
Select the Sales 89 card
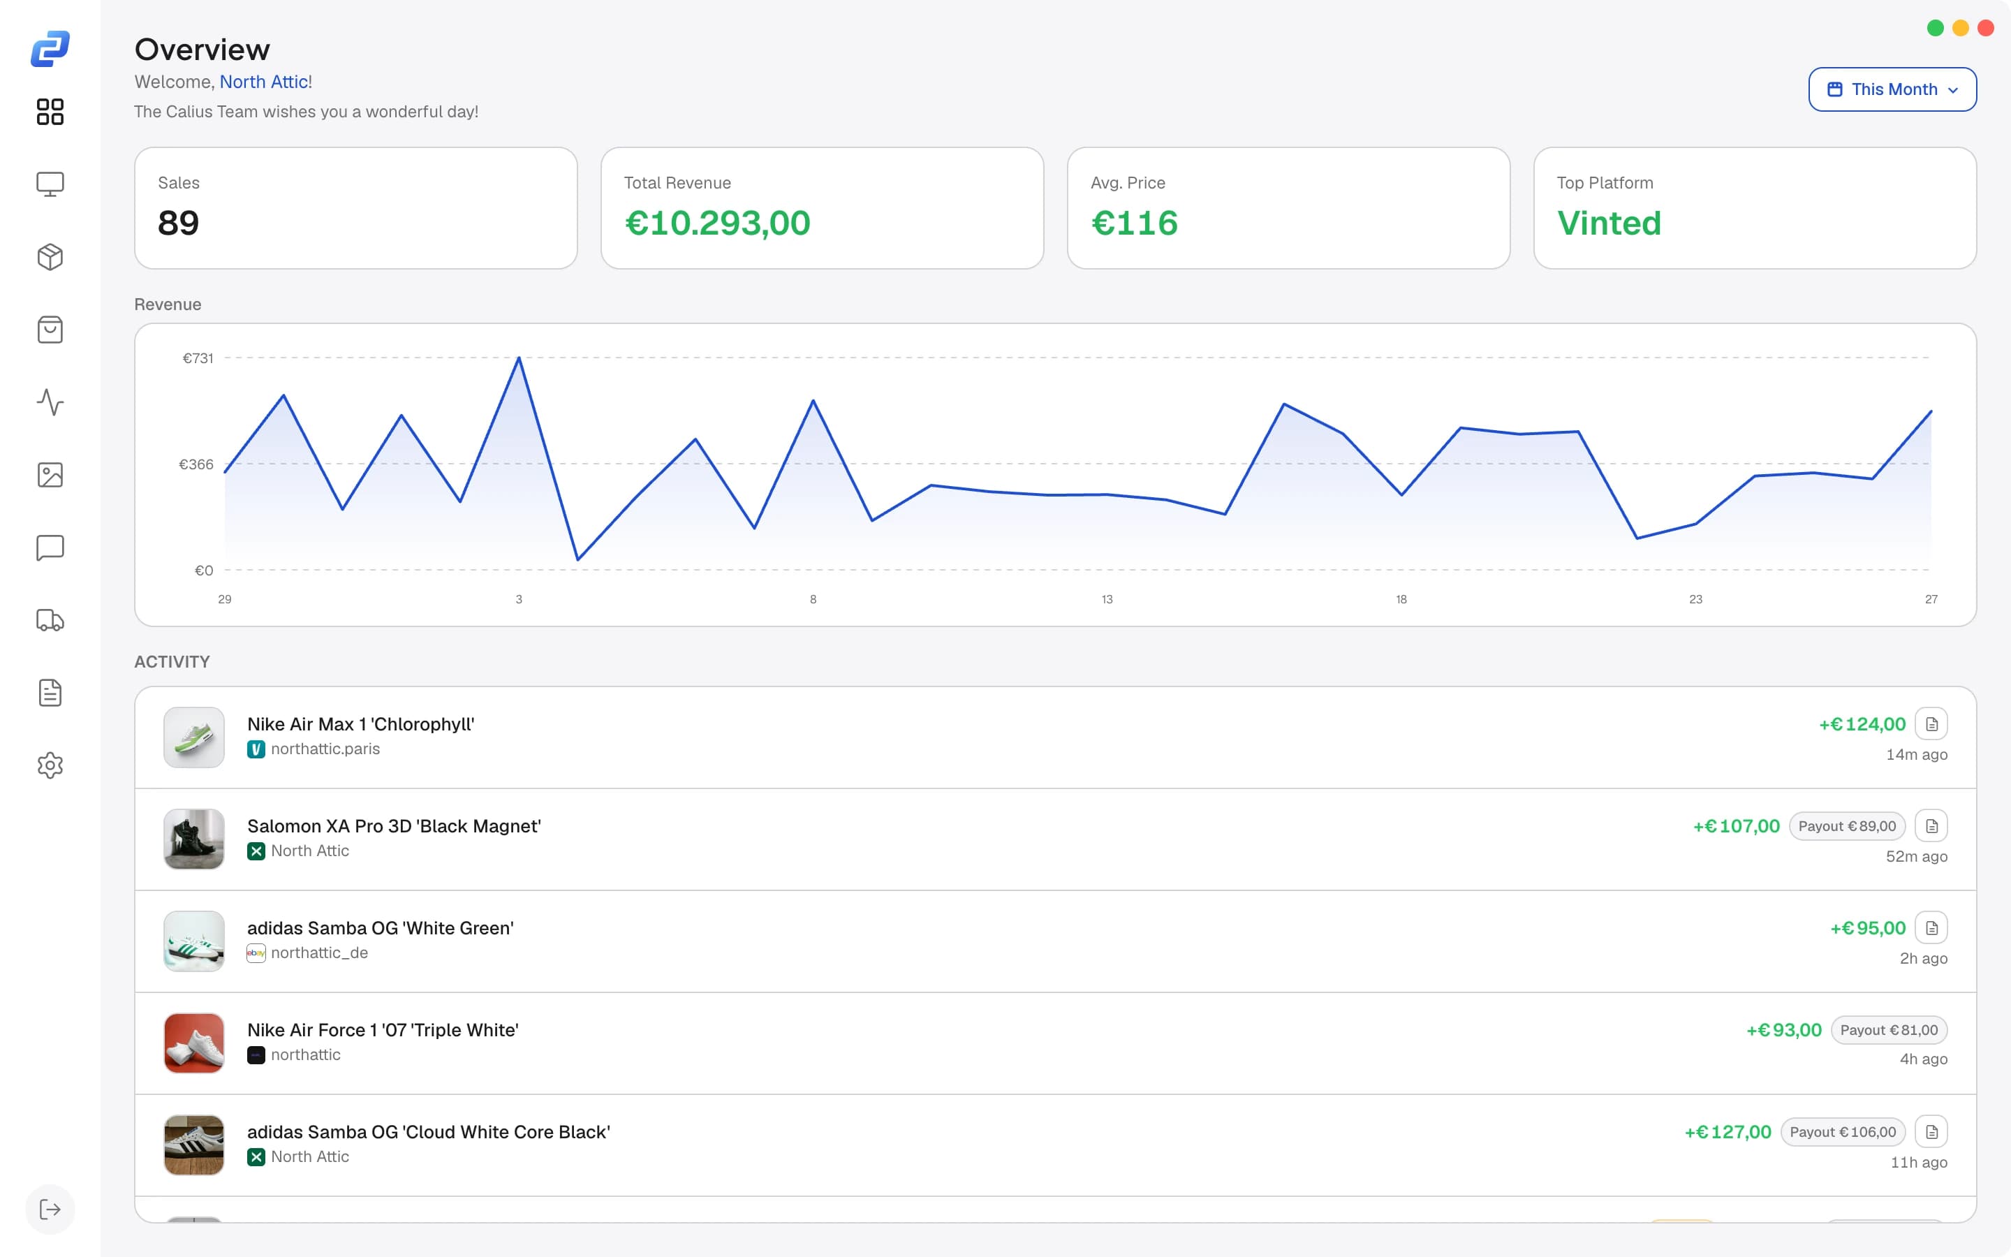coord(355,208)
